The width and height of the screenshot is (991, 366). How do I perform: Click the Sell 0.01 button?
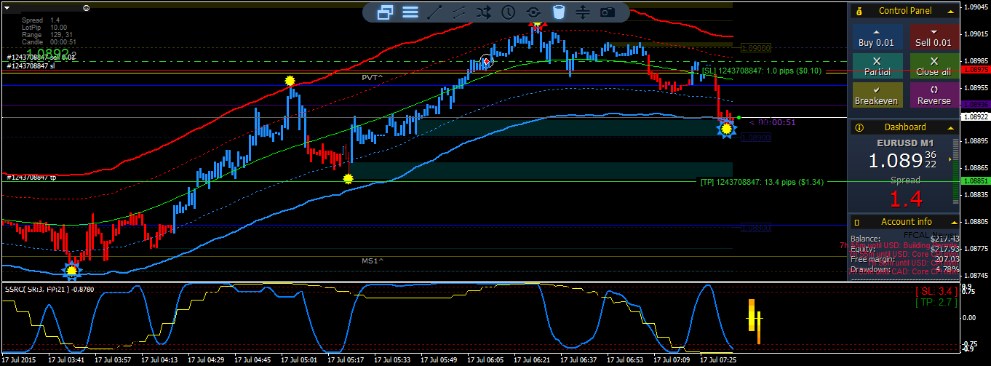coord(934,38)
